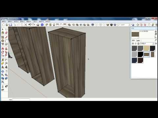Go back in the materials browser
158x118 pixels.
[133, 44]
